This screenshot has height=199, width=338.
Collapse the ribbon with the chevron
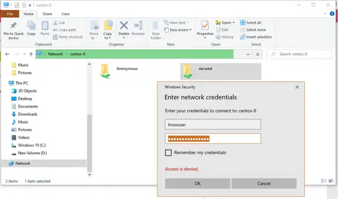325,14
